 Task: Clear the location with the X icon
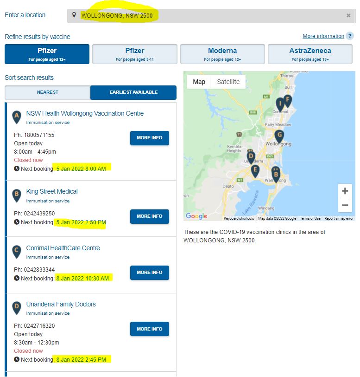coord(348,15)
